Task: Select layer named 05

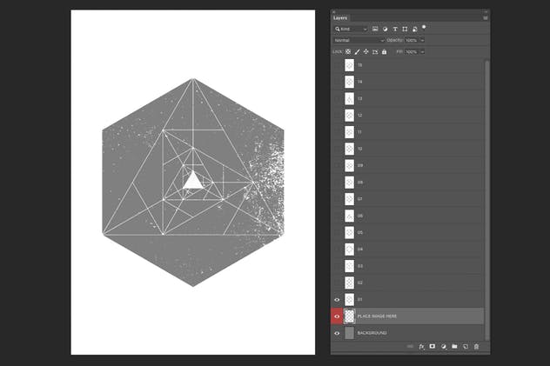Action: (407, 233)
